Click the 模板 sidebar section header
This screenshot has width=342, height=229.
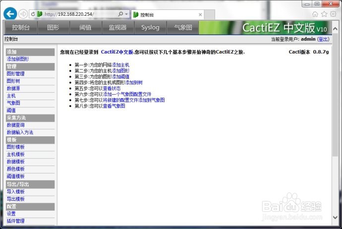click(x=30, y=140)
